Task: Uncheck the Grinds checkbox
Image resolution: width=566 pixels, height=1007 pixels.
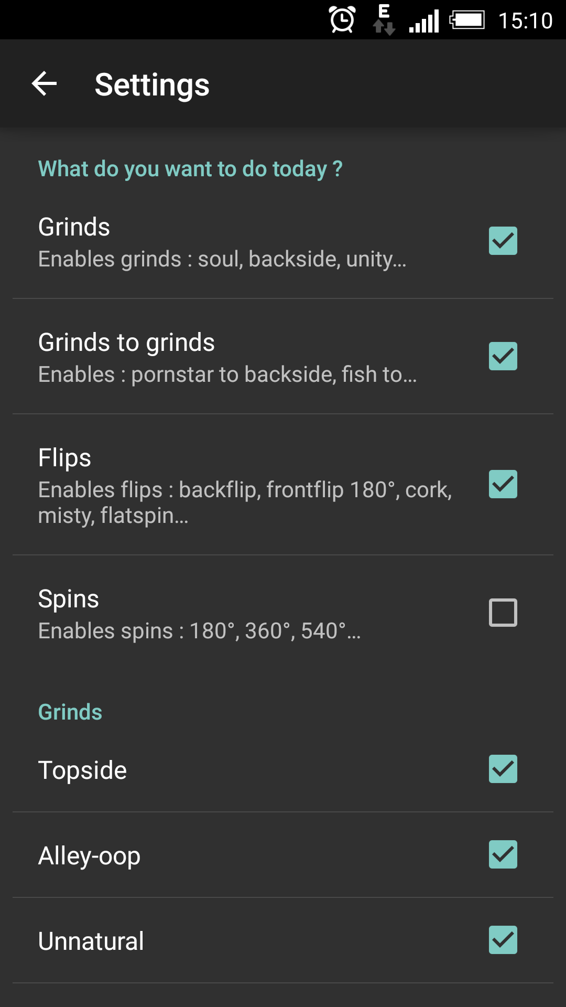Action: (503, 241)
